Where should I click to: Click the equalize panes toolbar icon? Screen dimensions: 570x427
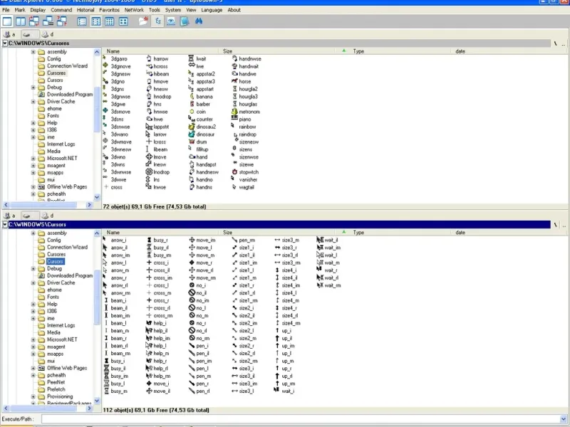coord(48,21)
